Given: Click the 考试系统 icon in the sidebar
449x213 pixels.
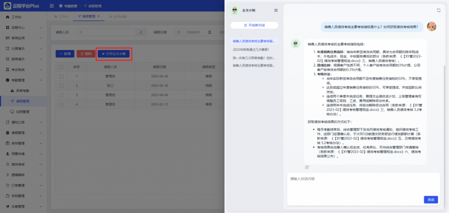Looking at the screenshot, I should [7, 70].
